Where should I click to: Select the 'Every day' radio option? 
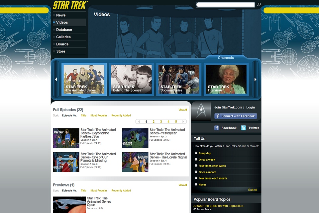tap(196, 153)
